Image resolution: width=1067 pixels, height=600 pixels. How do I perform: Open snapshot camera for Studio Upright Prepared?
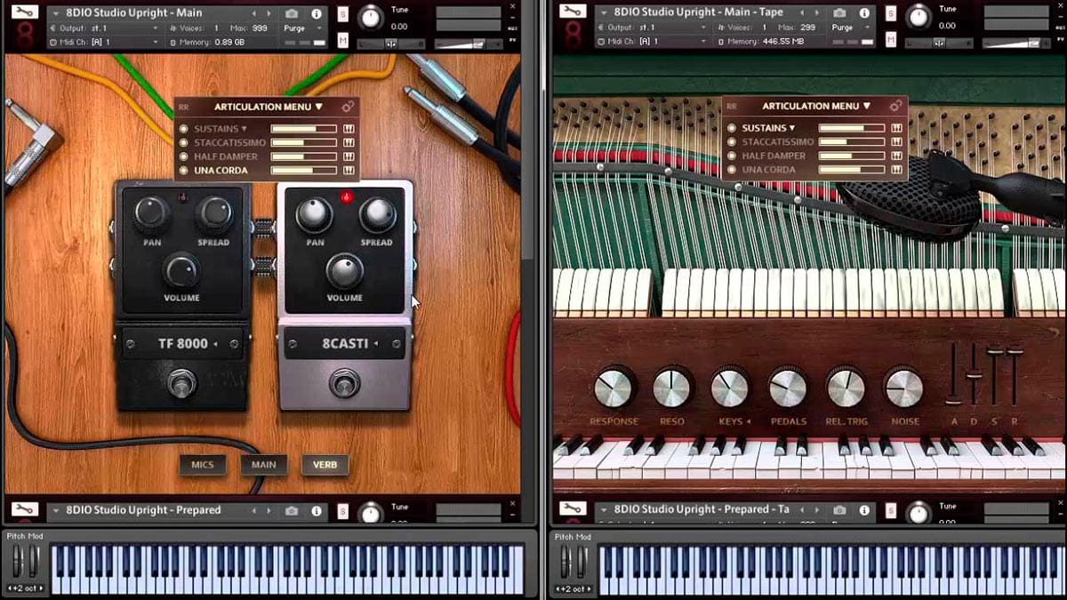click(x=291, y=511)
